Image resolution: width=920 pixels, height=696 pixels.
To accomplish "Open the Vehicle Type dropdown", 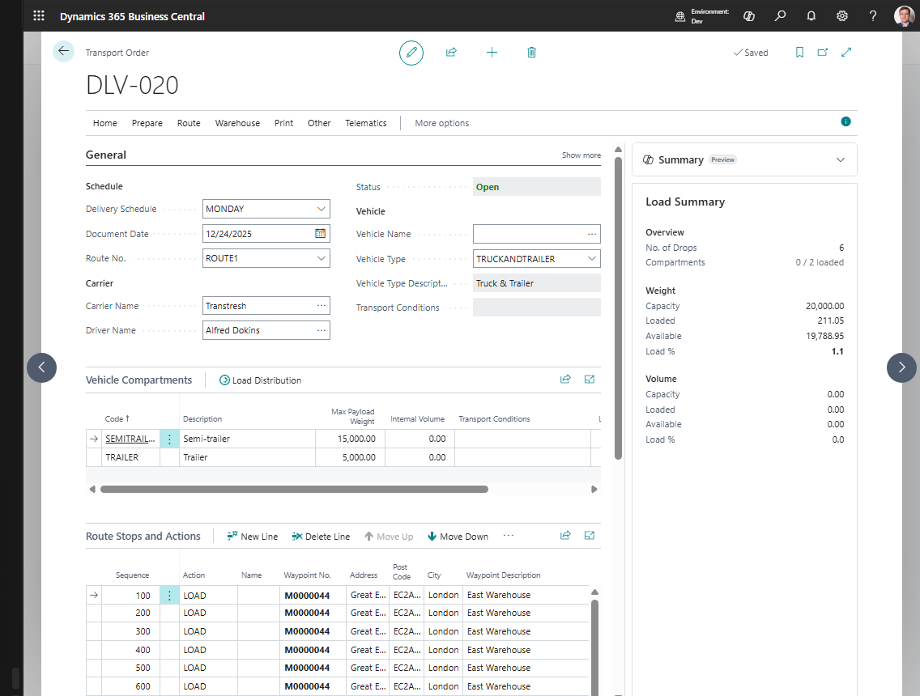I will click(591, 259).
